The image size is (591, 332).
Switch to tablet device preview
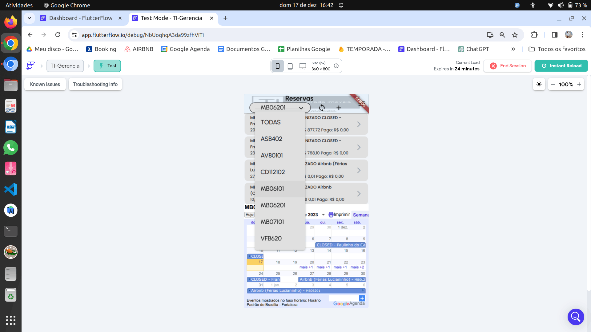290,66
